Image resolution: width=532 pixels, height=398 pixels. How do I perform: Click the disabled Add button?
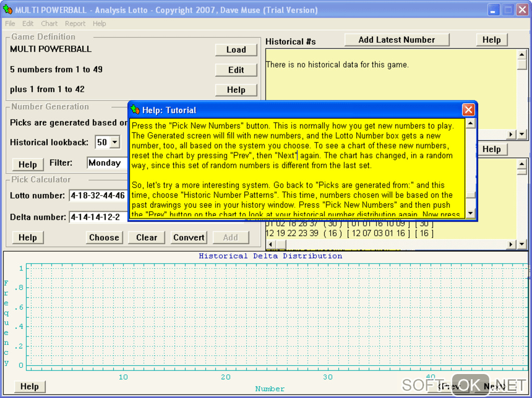click(x=231, y=238)
